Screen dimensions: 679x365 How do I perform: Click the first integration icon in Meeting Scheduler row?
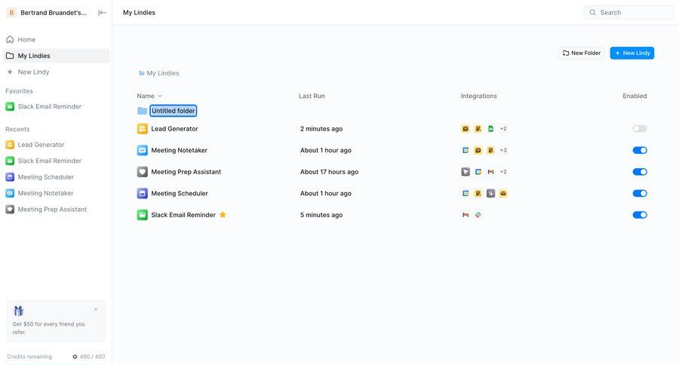pyautogui.click(x=465, y=194)
